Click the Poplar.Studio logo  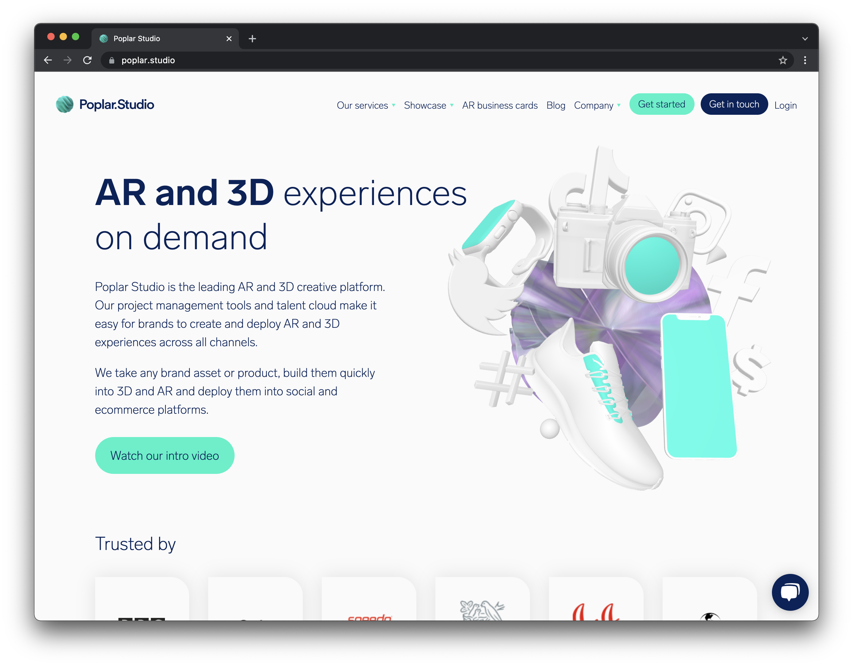[105, 104]
